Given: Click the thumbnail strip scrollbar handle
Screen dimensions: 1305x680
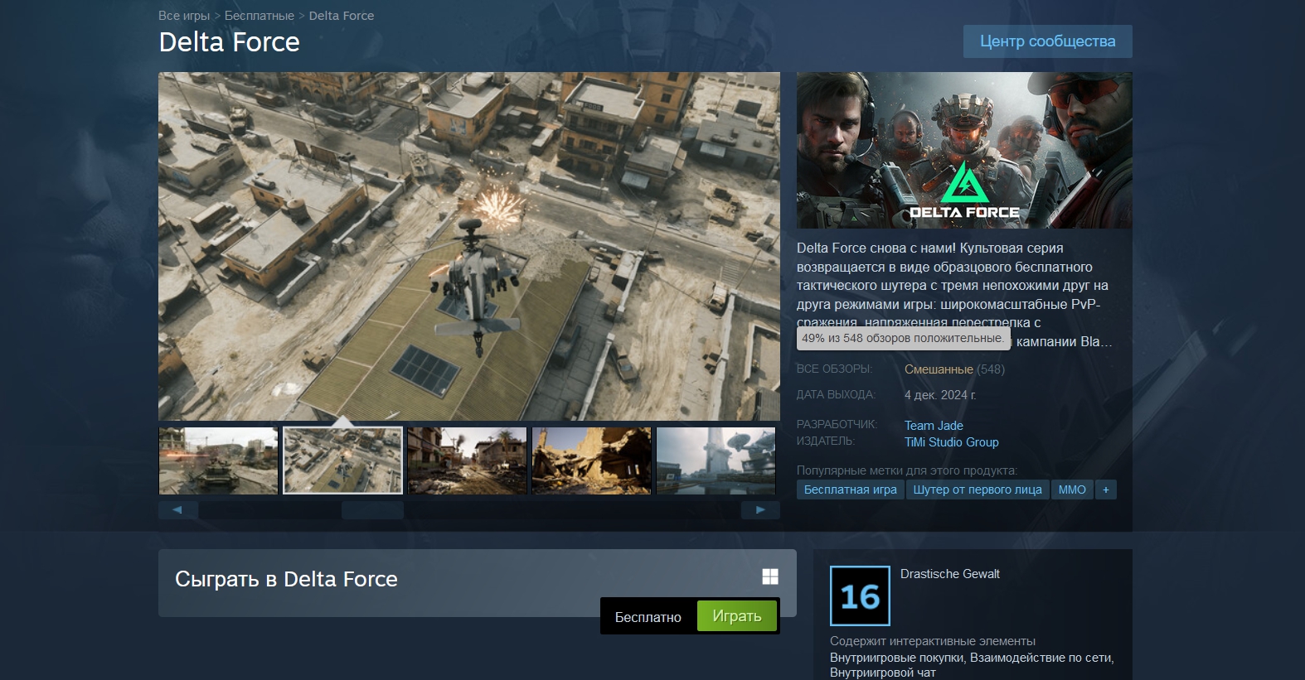Looking at the screenshot, I should [x=372, y=510].
